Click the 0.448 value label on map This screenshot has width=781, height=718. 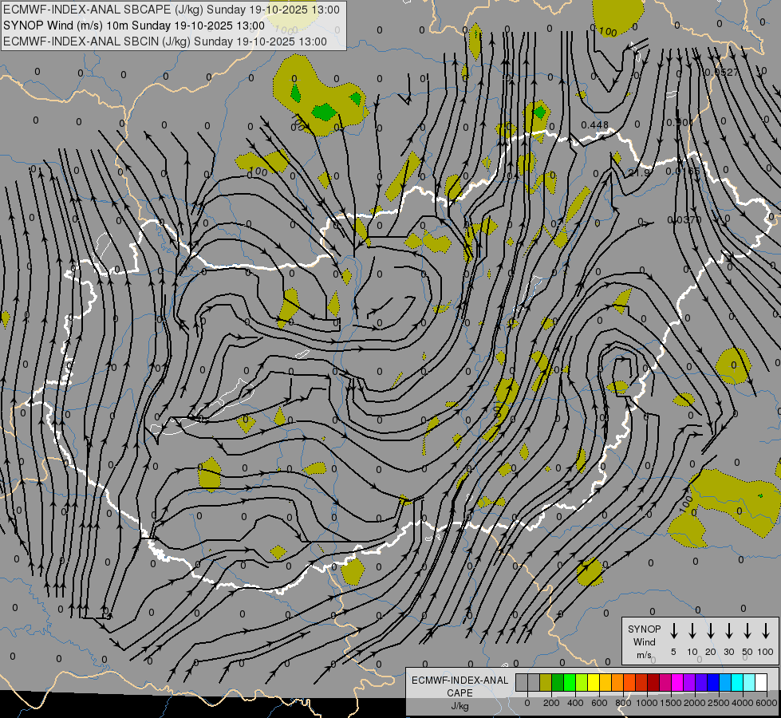click(x=595, y=125)
